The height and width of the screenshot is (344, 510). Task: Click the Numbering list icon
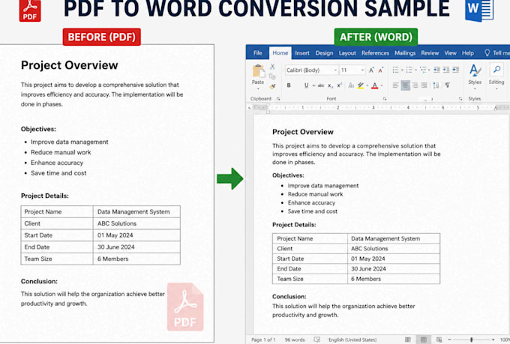coord(409,70)
